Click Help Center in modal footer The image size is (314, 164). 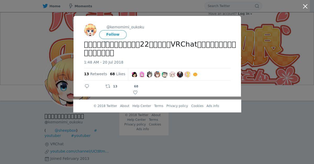click(142, 106)
